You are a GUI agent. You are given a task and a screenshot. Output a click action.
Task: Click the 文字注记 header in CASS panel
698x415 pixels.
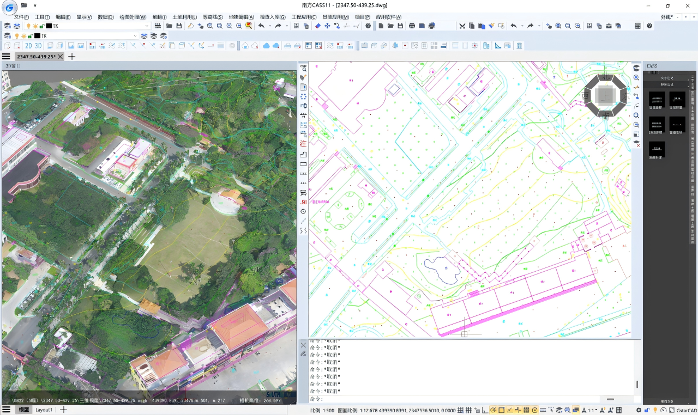pos(667,78)
